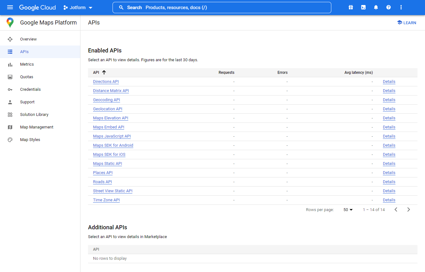Viewport: 425px width, 272px height.
Task: Sort by the API column header arrow
Action: [104, 73]
